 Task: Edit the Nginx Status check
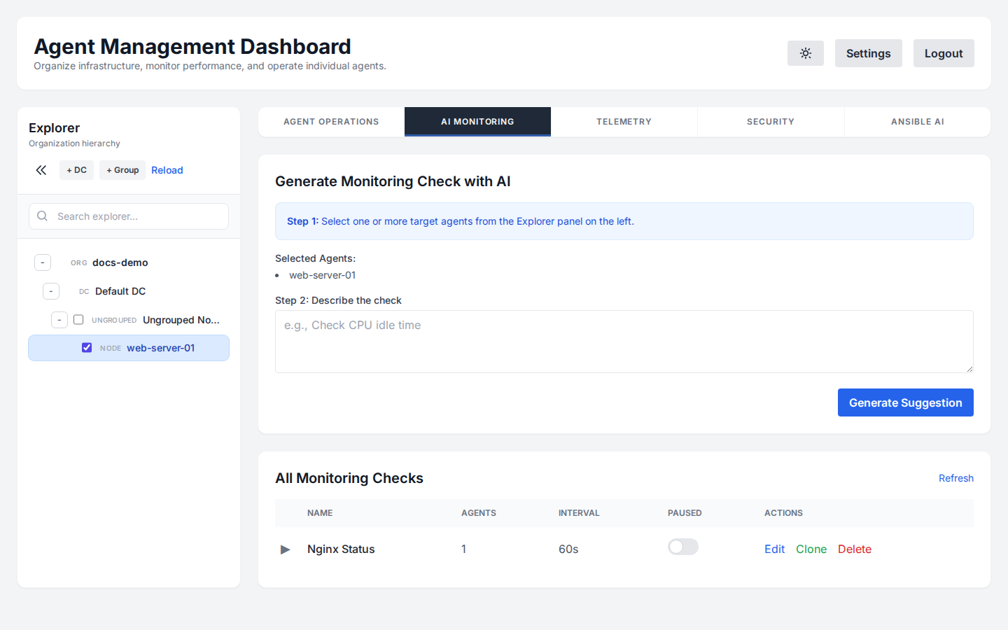[x=774, y=549]
